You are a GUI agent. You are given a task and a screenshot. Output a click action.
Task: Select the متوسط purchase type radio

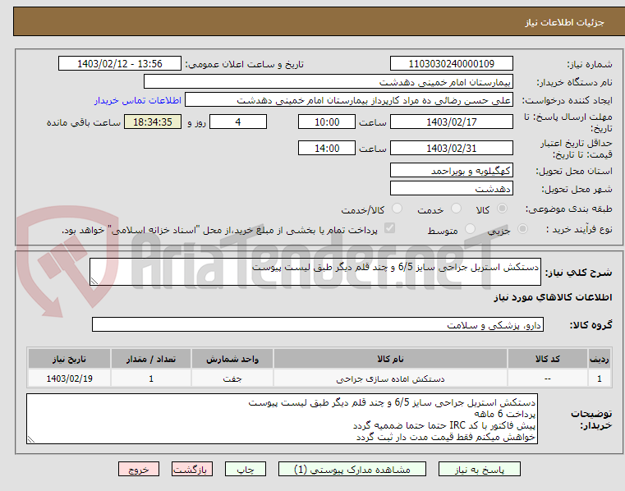coord(471,229)
